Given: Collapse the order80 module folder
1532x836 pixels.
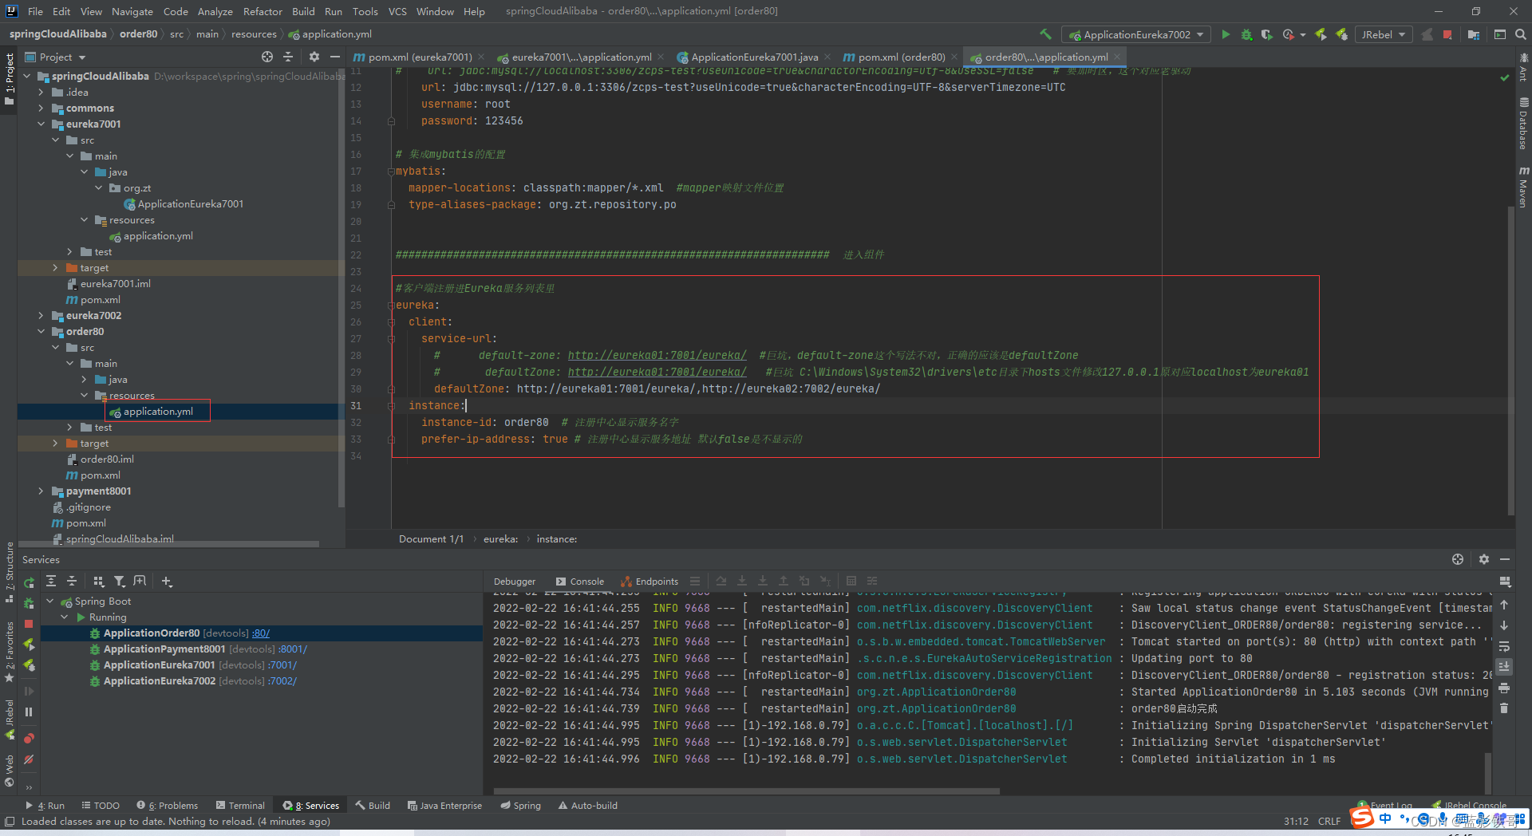Looking at the screenshot, I should click(41, 331).
